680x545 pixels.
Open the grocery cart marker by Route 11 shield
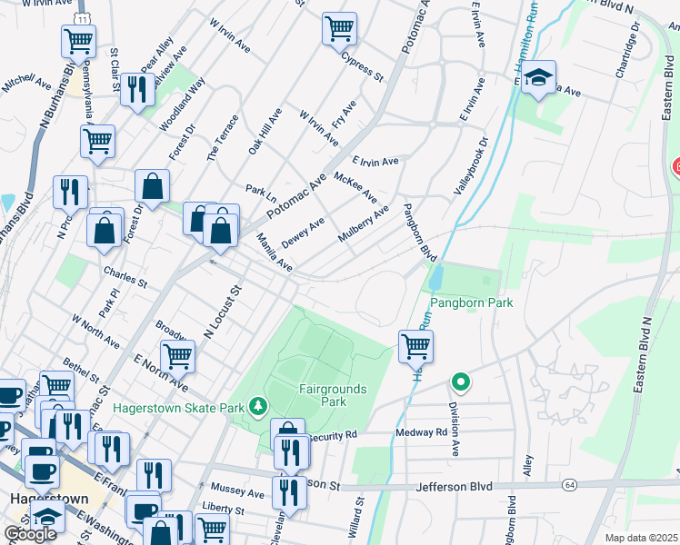coord(78,41)
